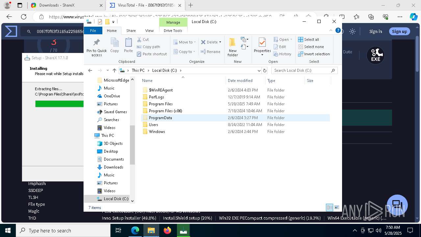This screenshot has width=421, height=237.
Task: Click the Edit command in Open group
Action: 280,47
